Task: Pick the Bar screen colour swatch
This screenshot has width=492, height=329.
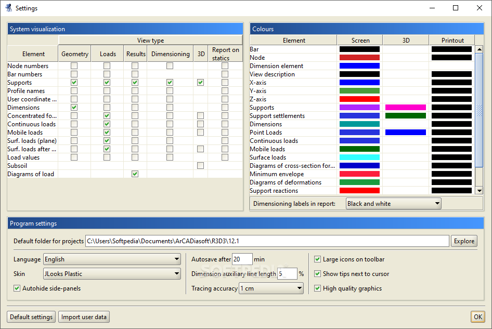Action: (x=359, y=49)
